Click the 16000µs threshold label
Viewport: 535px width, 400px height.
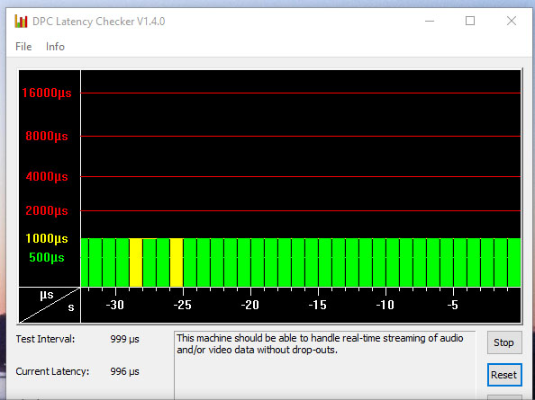tap(47, 93)
